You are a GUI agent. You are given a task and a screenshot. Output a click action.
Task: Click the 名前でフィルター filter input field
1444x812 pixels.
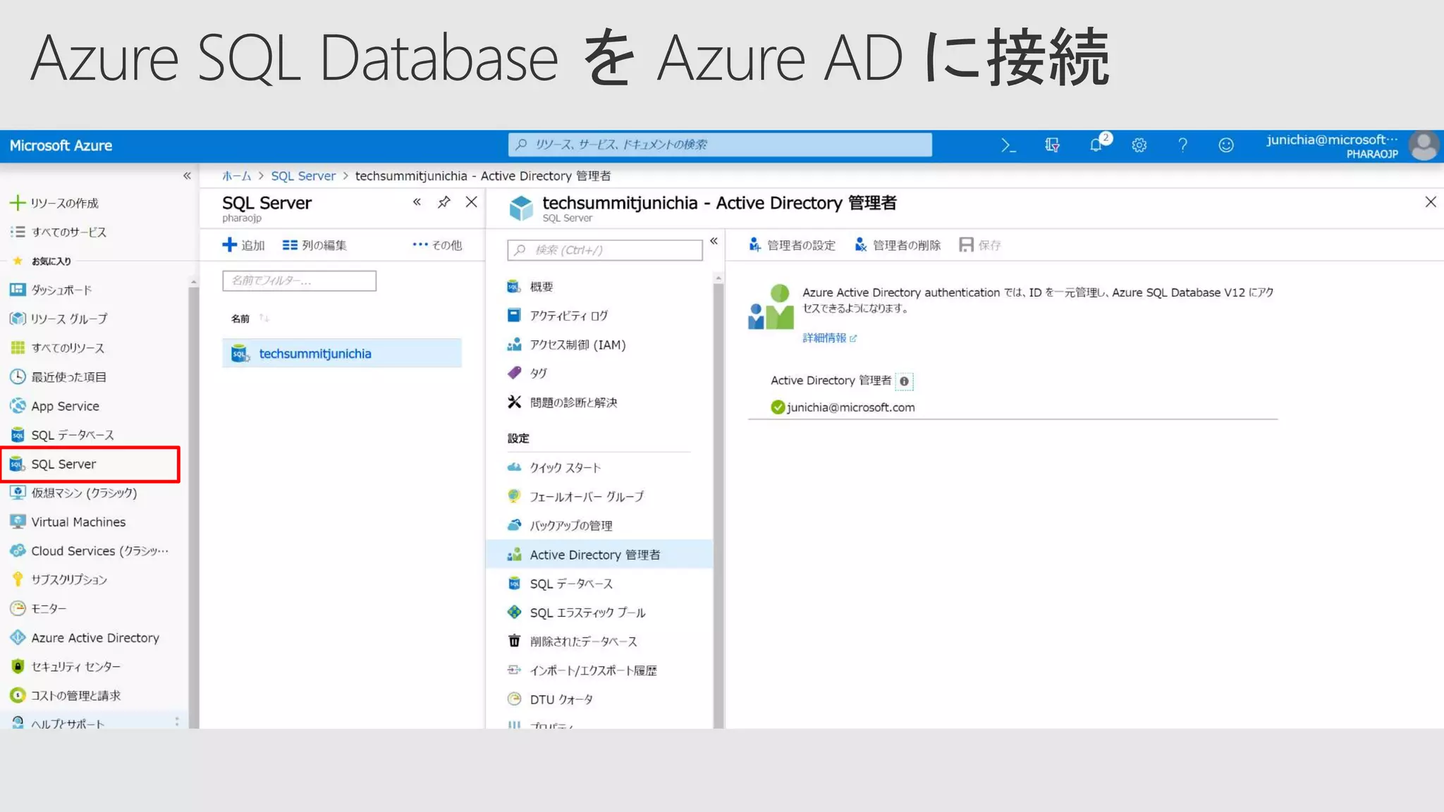click(299, 281)
